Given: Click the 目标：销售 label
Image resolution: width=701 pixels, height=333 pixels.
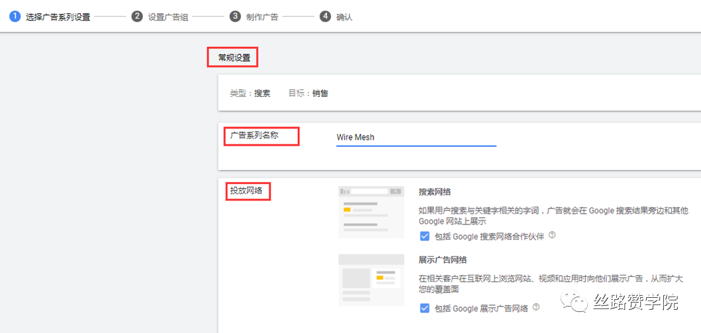Looking at the screenshot, I should point(308,94).
